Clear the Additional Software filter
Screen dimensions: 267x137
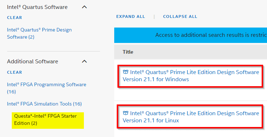(x=15, y=72)
